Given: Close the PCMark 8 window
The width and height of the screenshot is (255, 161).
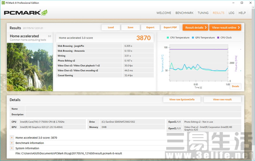Looking at the screenshot, I should pos(251,3).
